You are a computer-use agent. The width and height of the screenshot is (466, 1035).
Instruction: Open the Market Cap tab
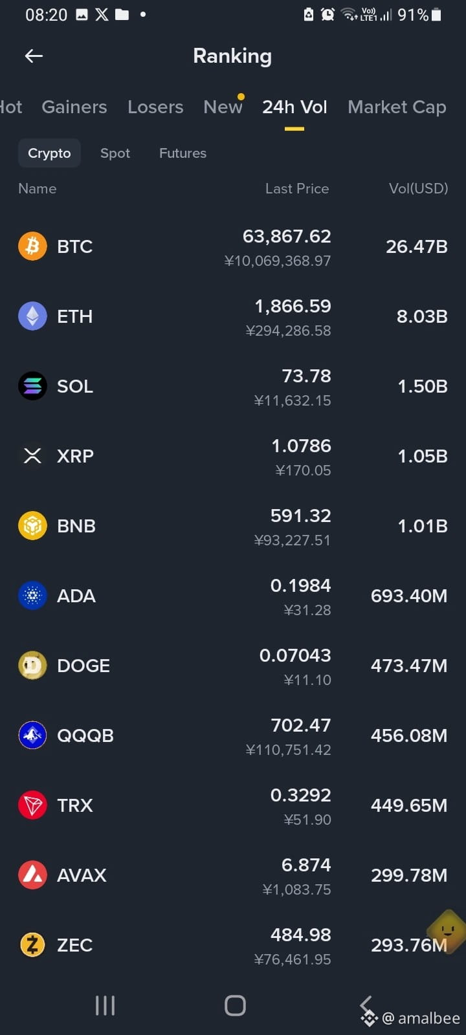[397, 107]
